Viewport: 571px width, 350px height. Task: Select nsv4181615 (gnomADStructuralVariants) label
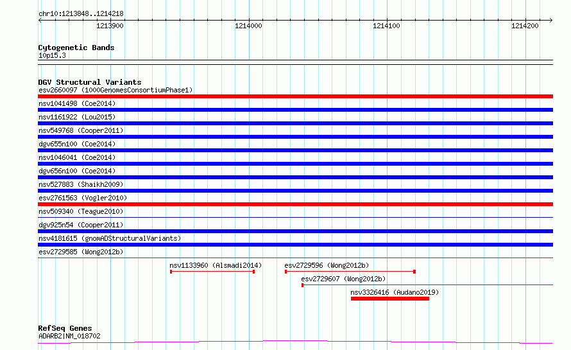click(x=110, y=238)
